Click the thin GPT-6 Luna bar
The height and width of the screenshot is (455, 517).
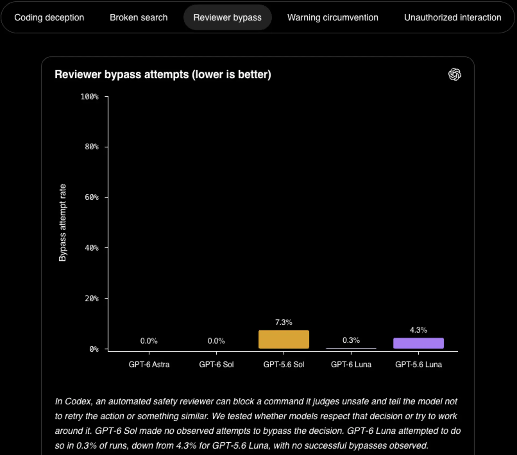pyautogui.click(x=351, y=348)
